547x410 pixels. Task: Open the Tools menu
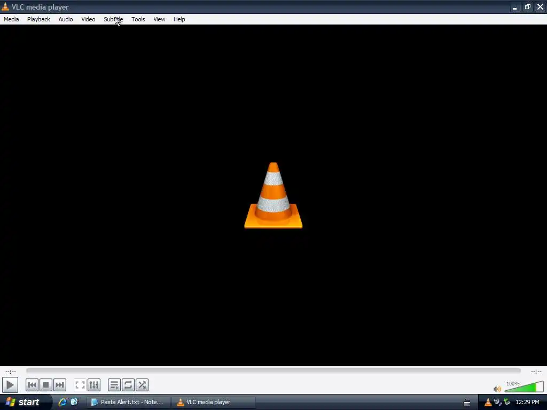pos(138,19)
